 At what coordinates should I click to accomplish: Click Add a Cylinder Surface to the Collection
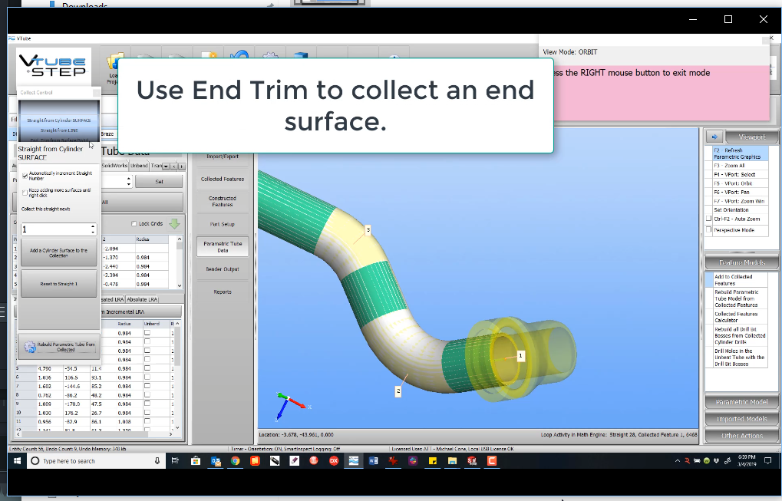(x=58, y=253)
